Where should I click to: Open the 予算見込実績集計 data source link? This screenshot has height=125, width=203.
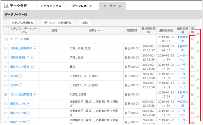coord(21,48)
